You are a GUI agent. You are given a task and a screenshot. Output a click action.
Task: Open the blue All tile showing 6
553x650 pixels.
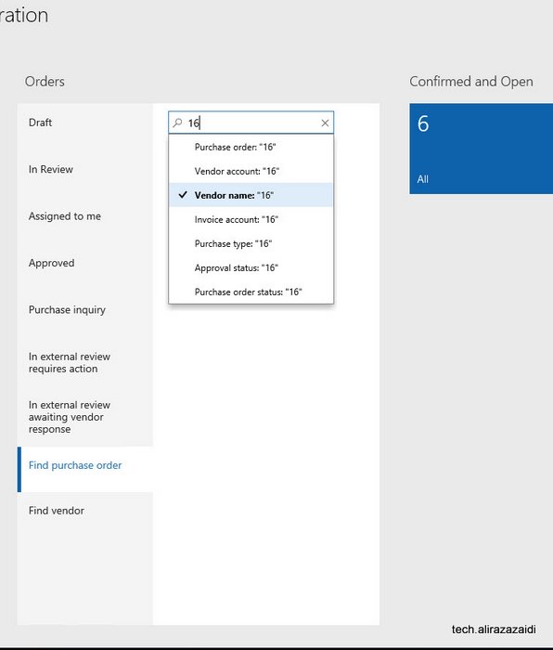tap(481, 149)
